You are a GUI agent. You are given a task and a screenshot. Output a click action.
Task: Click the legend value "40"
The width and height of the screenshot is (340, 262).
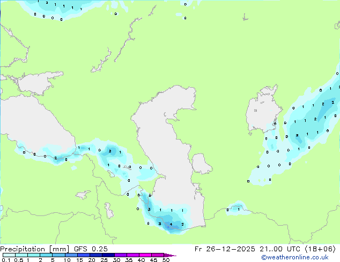point(141,260)
